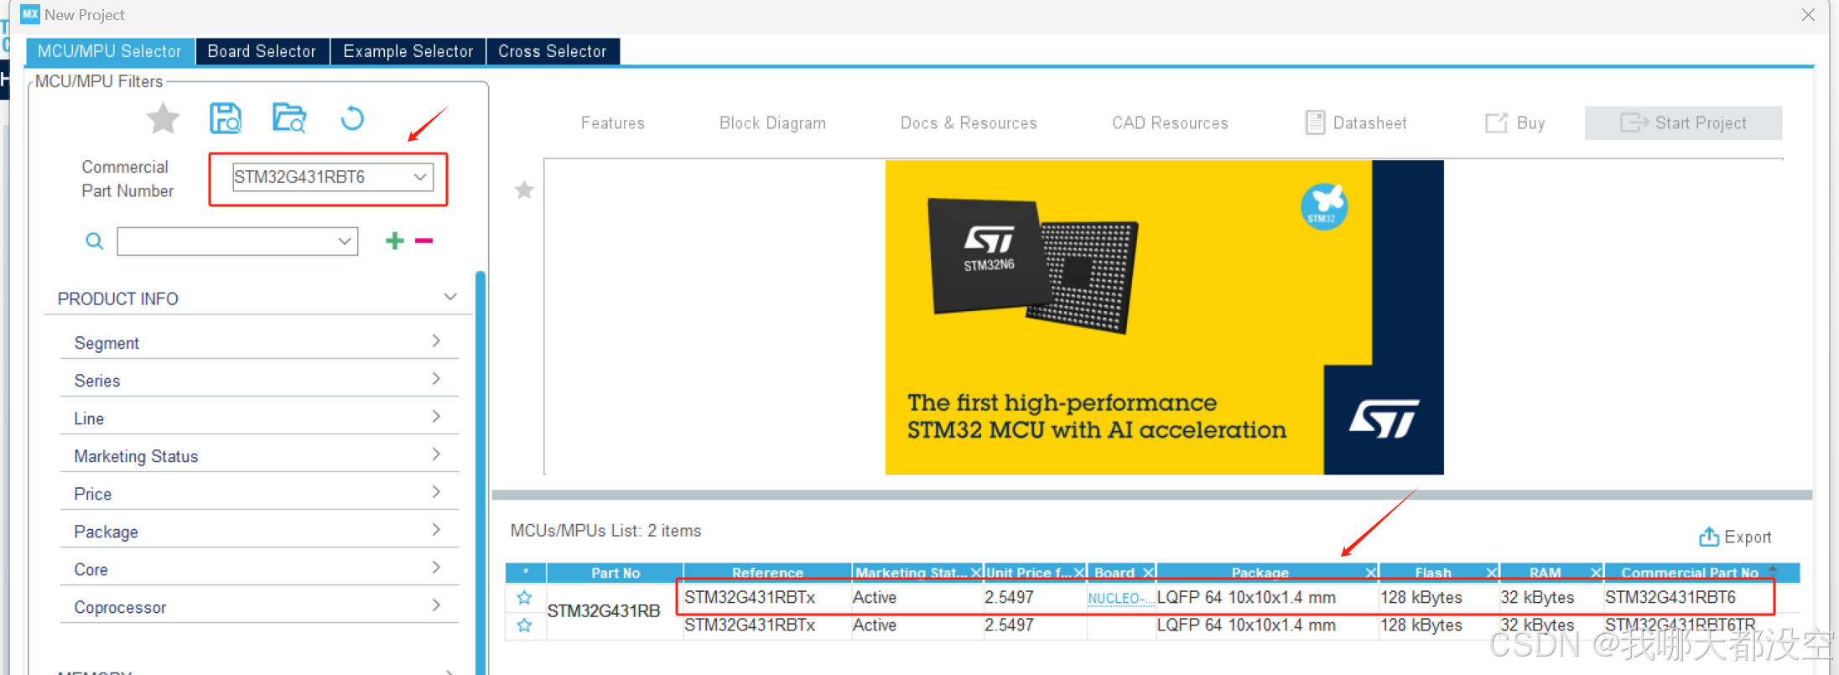Switch to the MCU/MPU Selector tab
1839x675 pixels.
(110, 51)
